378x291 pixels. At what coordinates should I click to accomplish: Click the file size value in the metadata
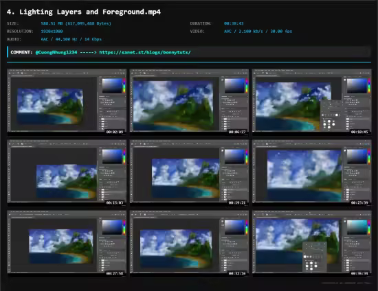click(x=76, y=23)
